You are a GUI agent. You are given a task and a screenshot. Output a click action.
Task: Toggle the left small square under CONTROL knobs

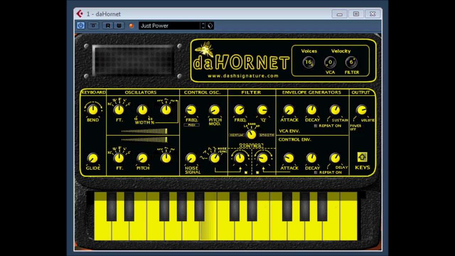[x=246, y=172]
